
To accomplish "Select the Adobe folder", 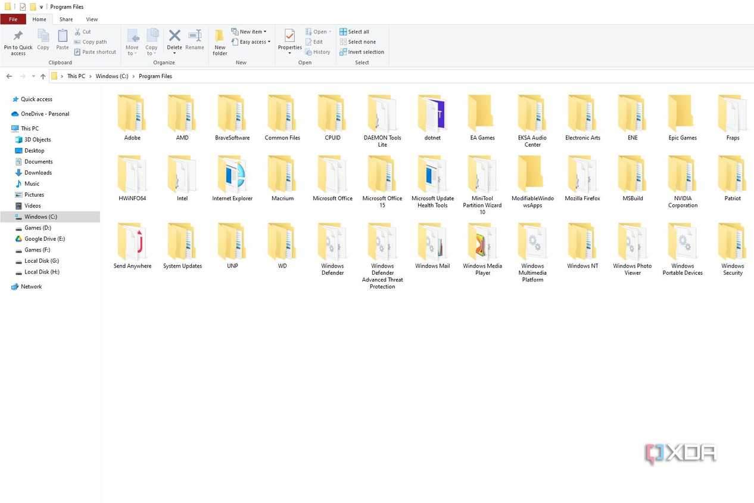I will pyautogui.click(x=132, y=117).
